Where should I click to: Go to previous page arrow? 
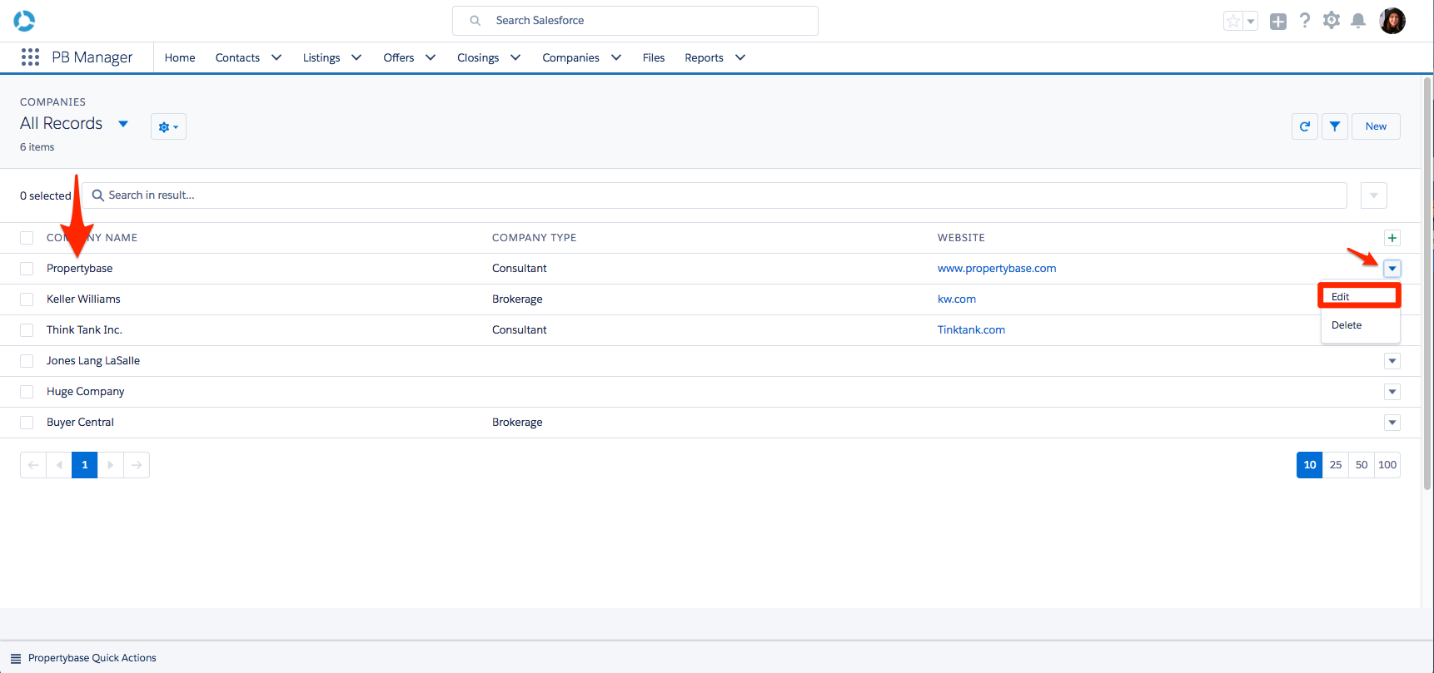click(59, 465)
